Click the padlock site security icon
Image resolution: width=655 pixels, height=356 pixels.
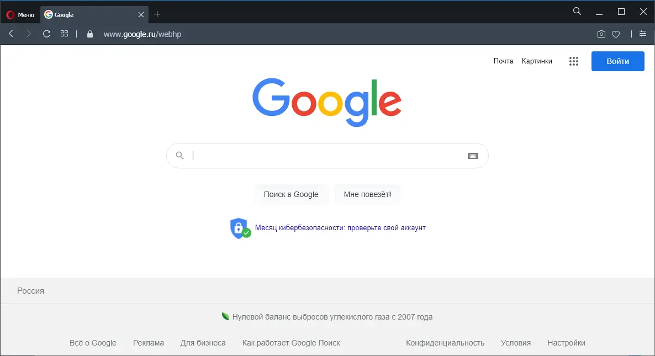[90, 34]
